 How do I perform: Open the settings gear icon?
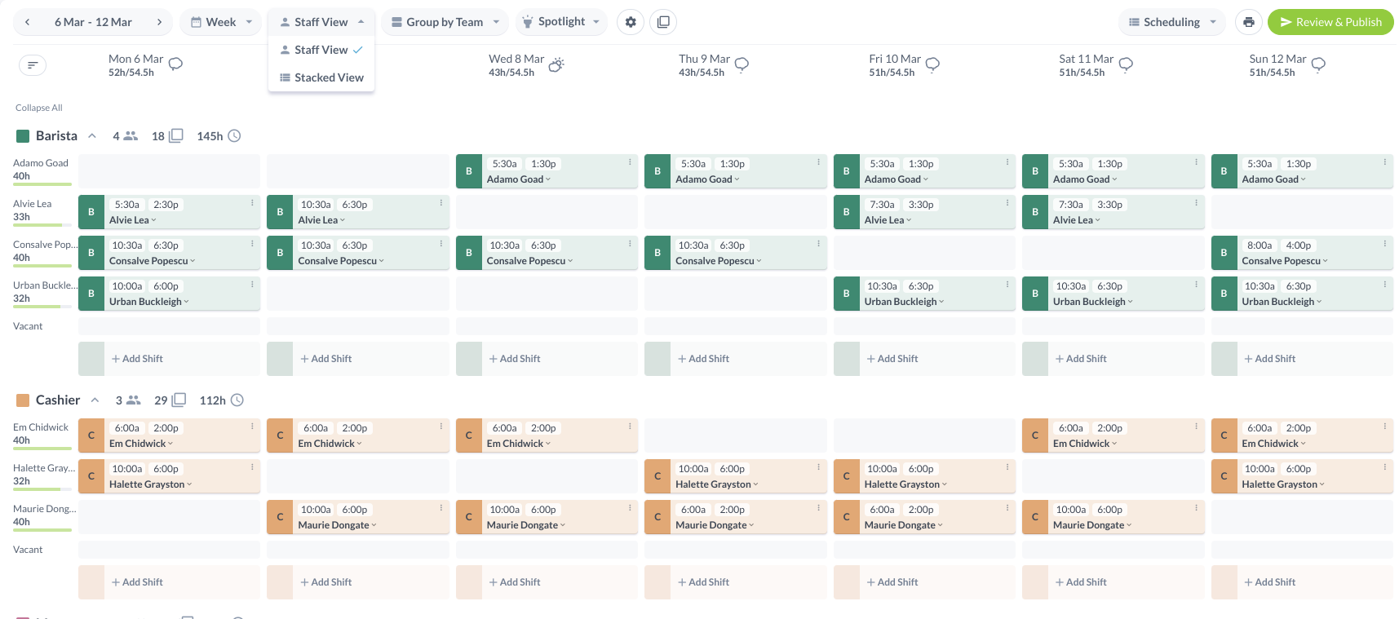click(x=630, y=22)
